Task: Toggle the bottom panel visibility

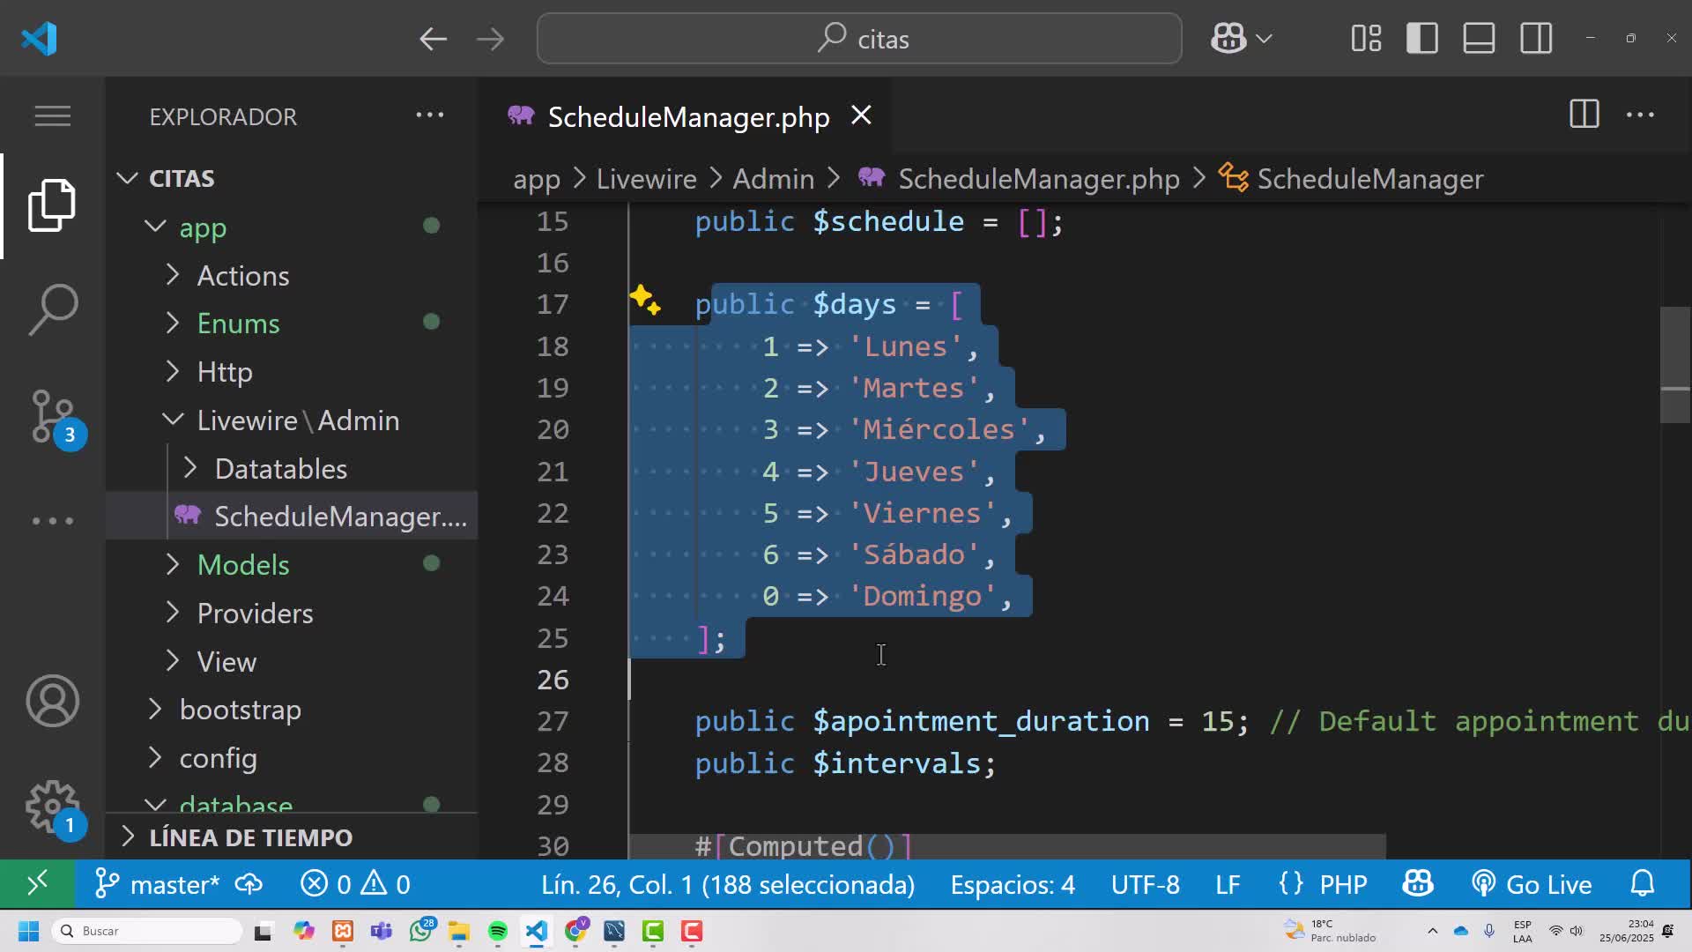Action: coord(1479,38)
